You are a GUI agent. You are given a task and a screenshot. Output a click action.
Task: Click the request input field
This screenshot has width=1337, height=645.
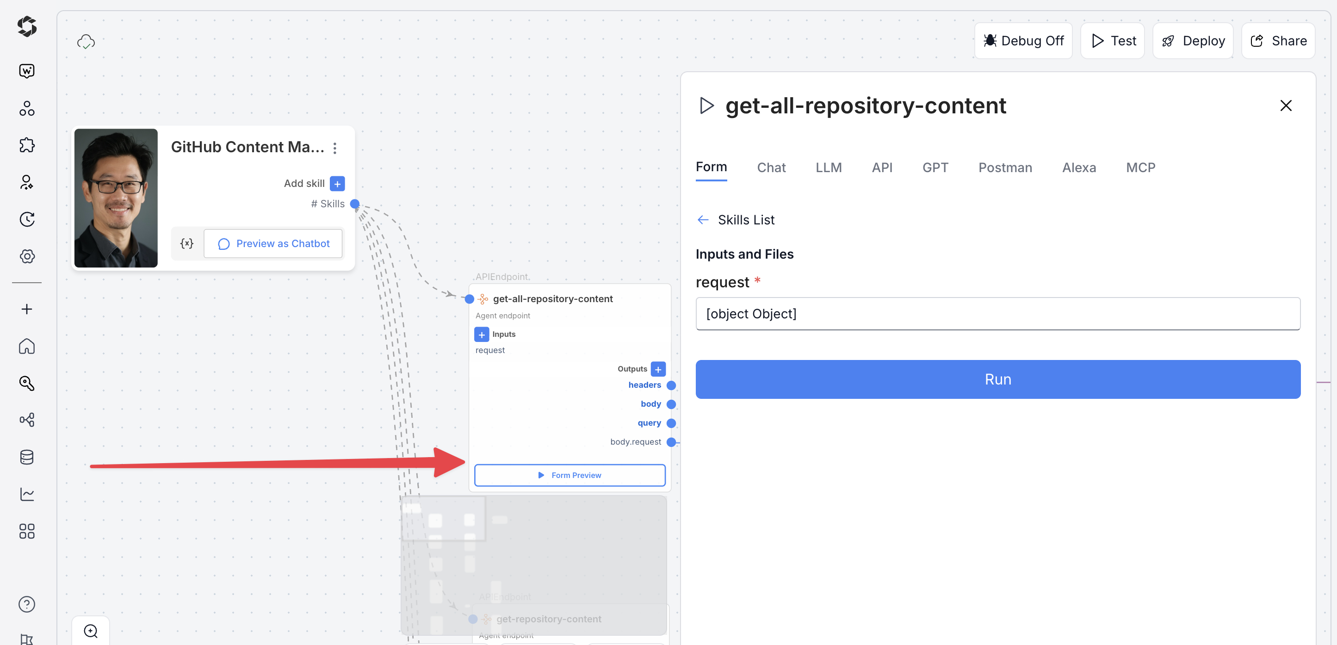coord(997,313)
